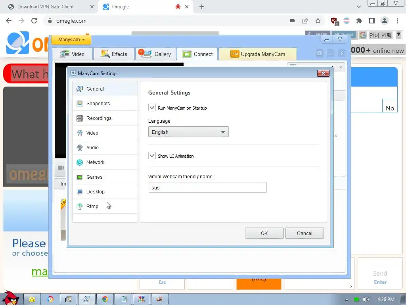
Task: Switch to ManyCam Gallery tab
Action: pos(155,54)
